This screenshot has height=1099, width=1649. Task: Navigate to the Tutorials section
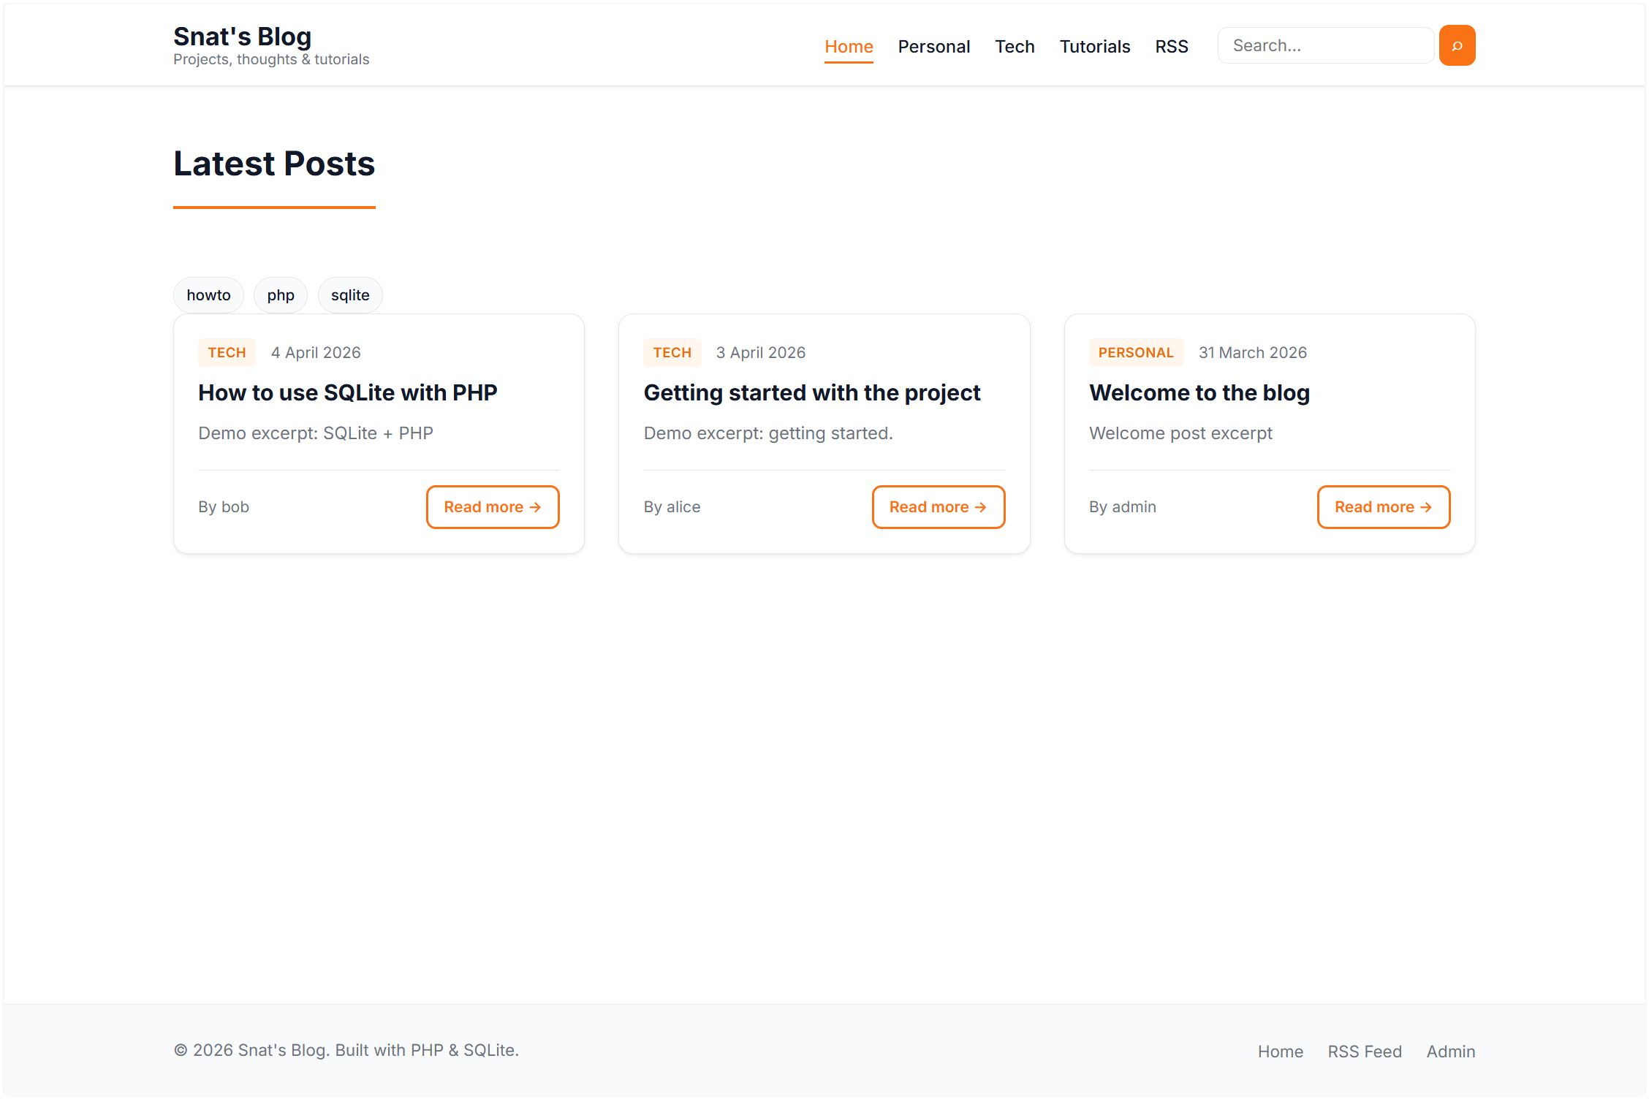pyautogui.click(x=1094, y=46)
